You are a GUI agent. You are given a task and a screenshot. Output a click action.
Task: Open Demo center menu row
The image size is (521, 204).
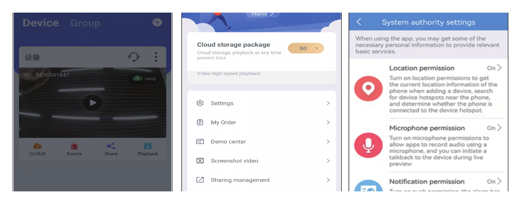coord(262,141)
